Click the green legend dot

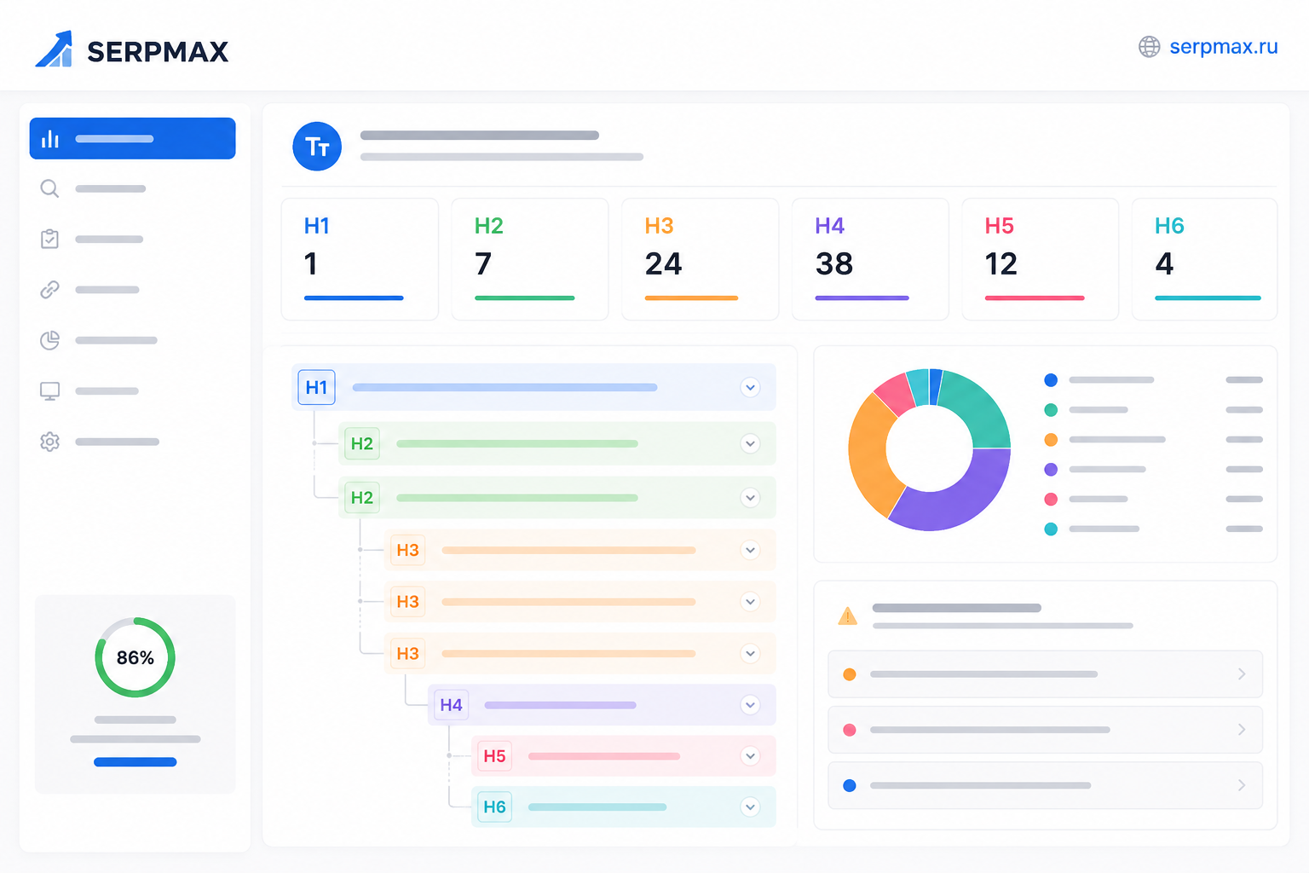[x=1051, y=410]
